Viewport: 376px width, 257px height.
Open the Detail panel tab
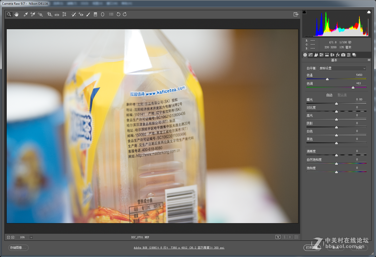(316, 55)
